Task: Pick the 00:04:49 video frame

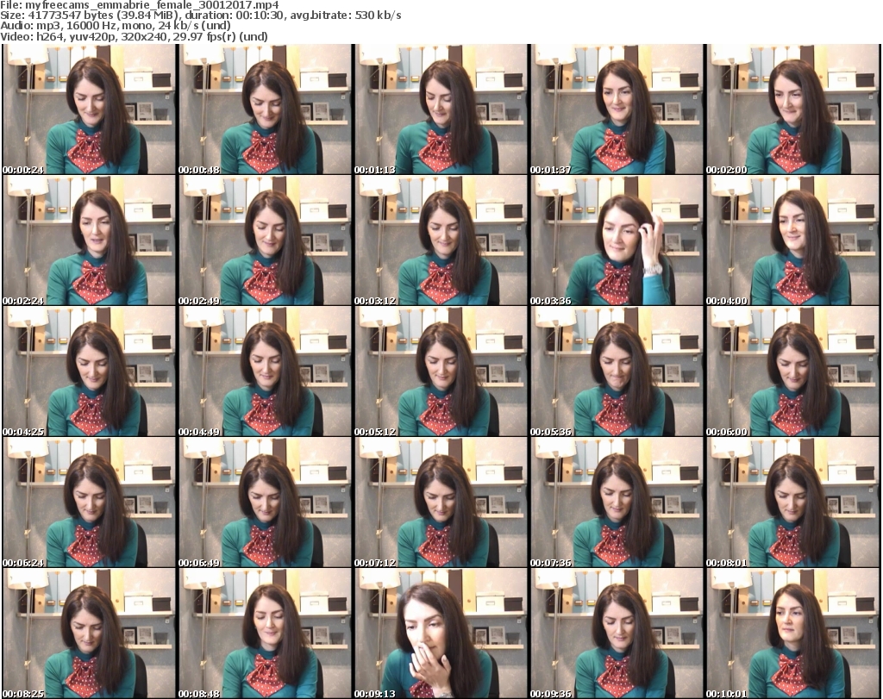Action: (x=265, y=371)
